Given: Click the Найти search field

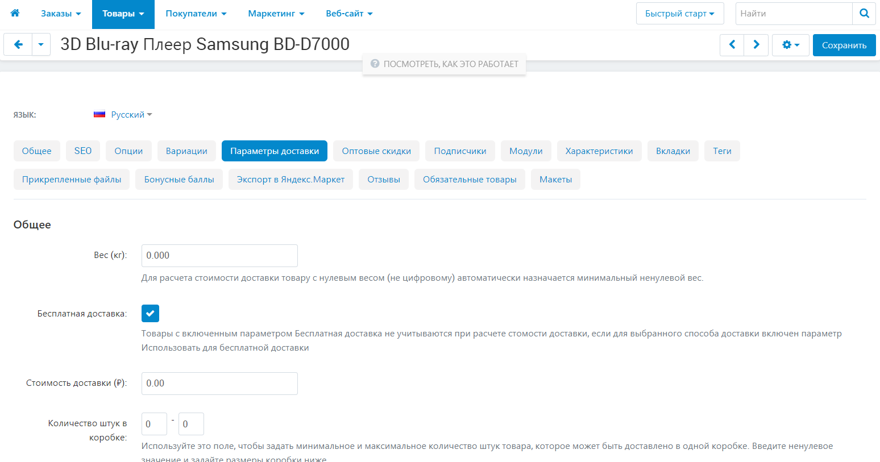Looking at the screenshot, I should 794,14.
